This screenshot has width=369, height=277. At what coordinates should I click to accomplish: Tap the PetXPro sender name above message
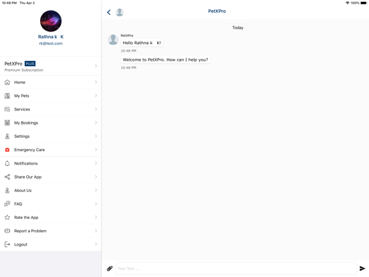[x=127, y=35]
